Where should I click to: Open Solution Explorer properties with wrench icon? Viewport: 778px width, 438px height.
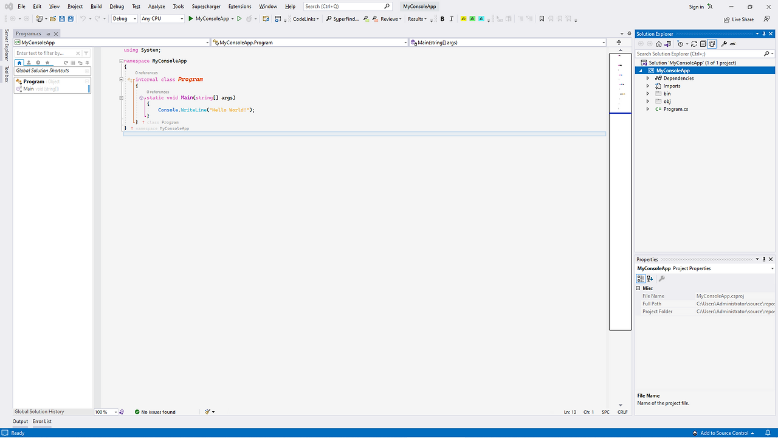724,44
